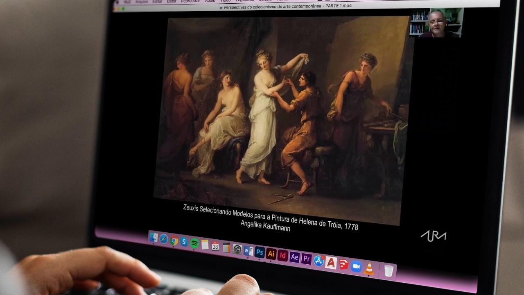The width and height of the screenshot is (524, 295).
Task: Open the Editar menu
Action: [x=157, y=2]
